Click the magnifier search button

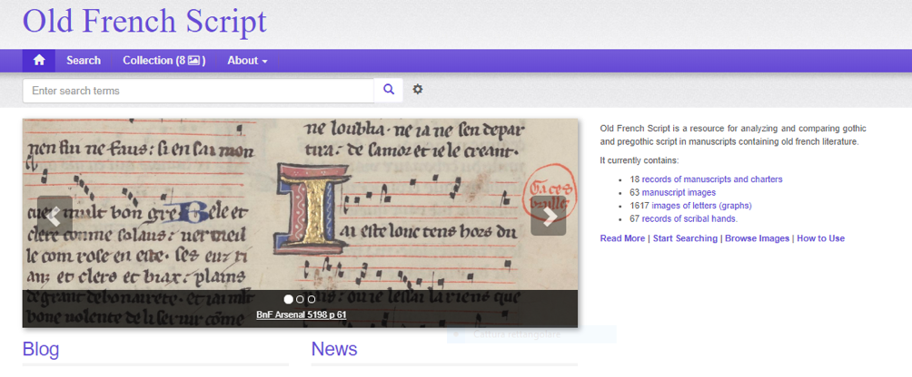tap(389, 90)
